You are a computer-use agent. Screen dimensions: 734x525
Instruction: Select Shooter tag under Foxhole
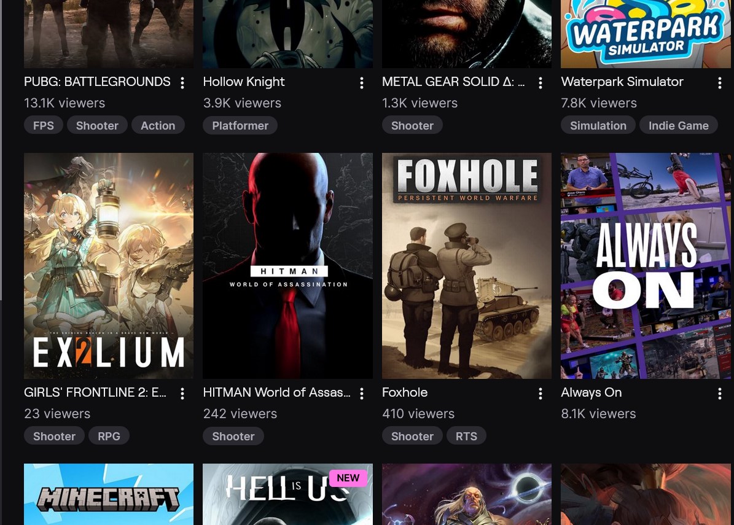[412, 435]
